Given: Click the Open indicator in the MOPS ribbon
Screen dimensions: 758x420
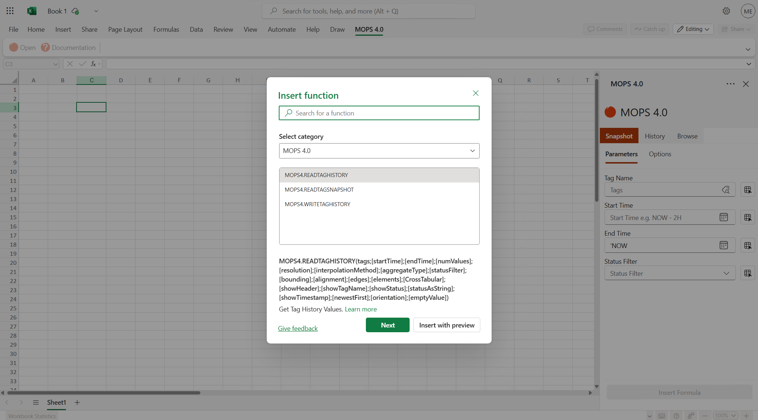Looking at the screenshot, I should (x=23, y=47).
